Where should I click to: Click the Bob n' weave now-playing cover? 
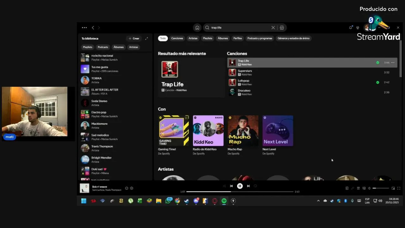tap(84, 188)
